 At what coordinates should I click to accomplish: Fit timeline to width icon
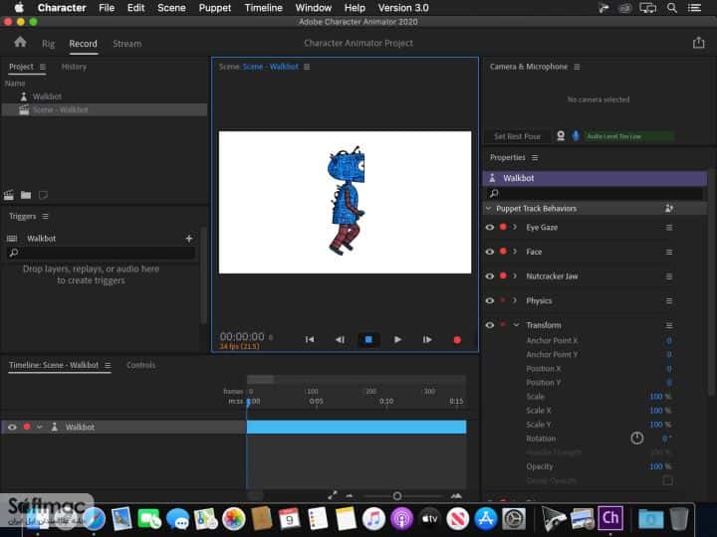click(x=333, y=495)
